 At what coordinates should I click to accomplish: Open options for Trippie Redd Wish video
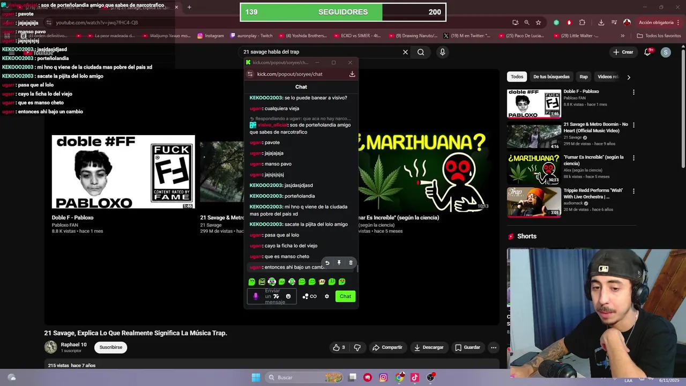click(x=633, y=191)
